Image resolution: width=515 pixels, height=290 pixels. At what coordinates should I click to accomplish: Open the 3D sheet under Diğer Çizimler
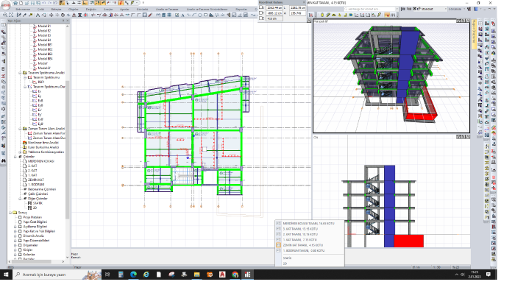point(35,208)
